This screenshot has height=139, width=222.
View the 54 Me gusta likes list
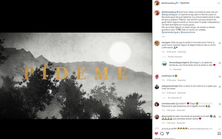click(171, 52)
